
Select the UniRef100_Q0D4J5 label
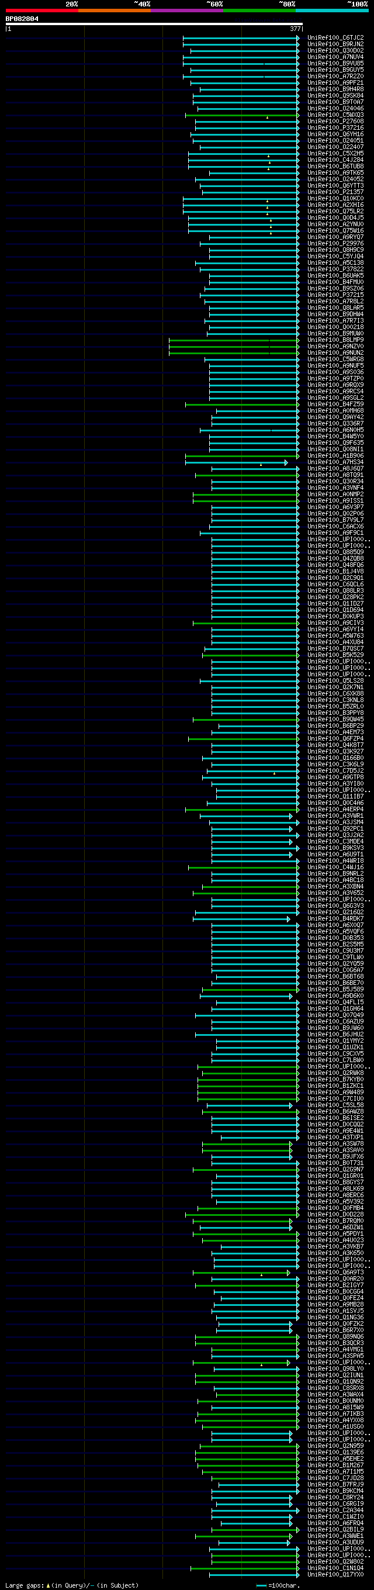[x=336, y=218]
